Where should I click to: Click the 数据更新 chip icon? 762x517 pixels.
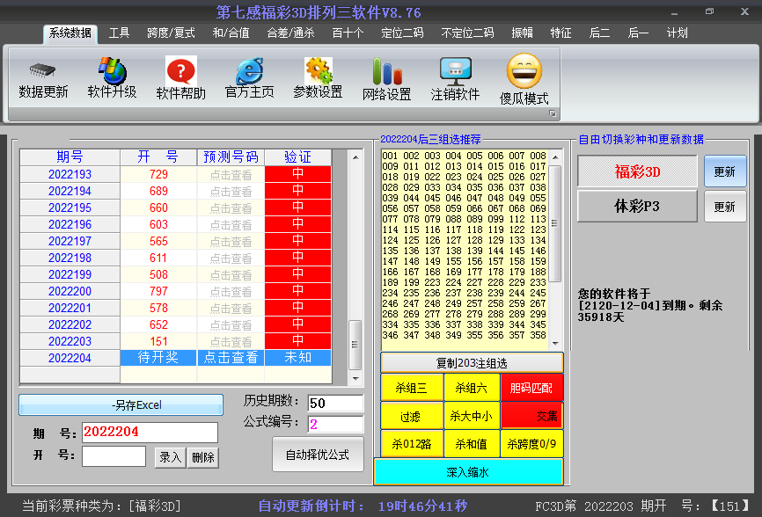pyautogui.click(x=42, y=70)
